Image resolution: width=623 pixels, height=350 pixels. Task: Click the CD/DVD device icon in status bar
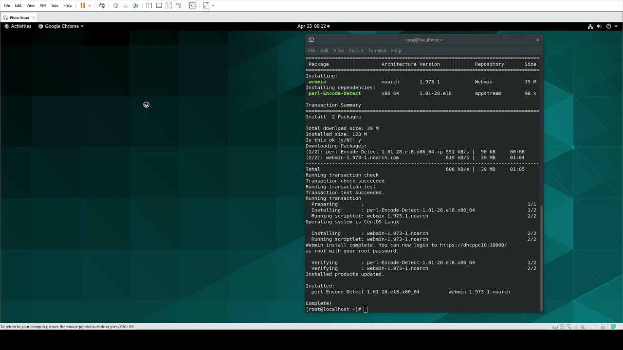562,327
